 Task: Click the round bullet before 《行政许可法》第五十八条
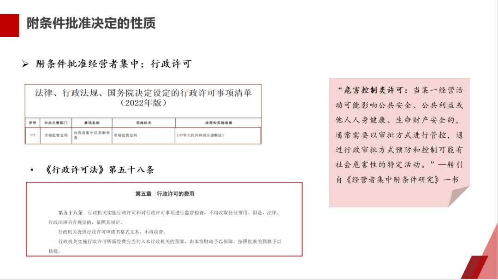(x=32, y=170)
